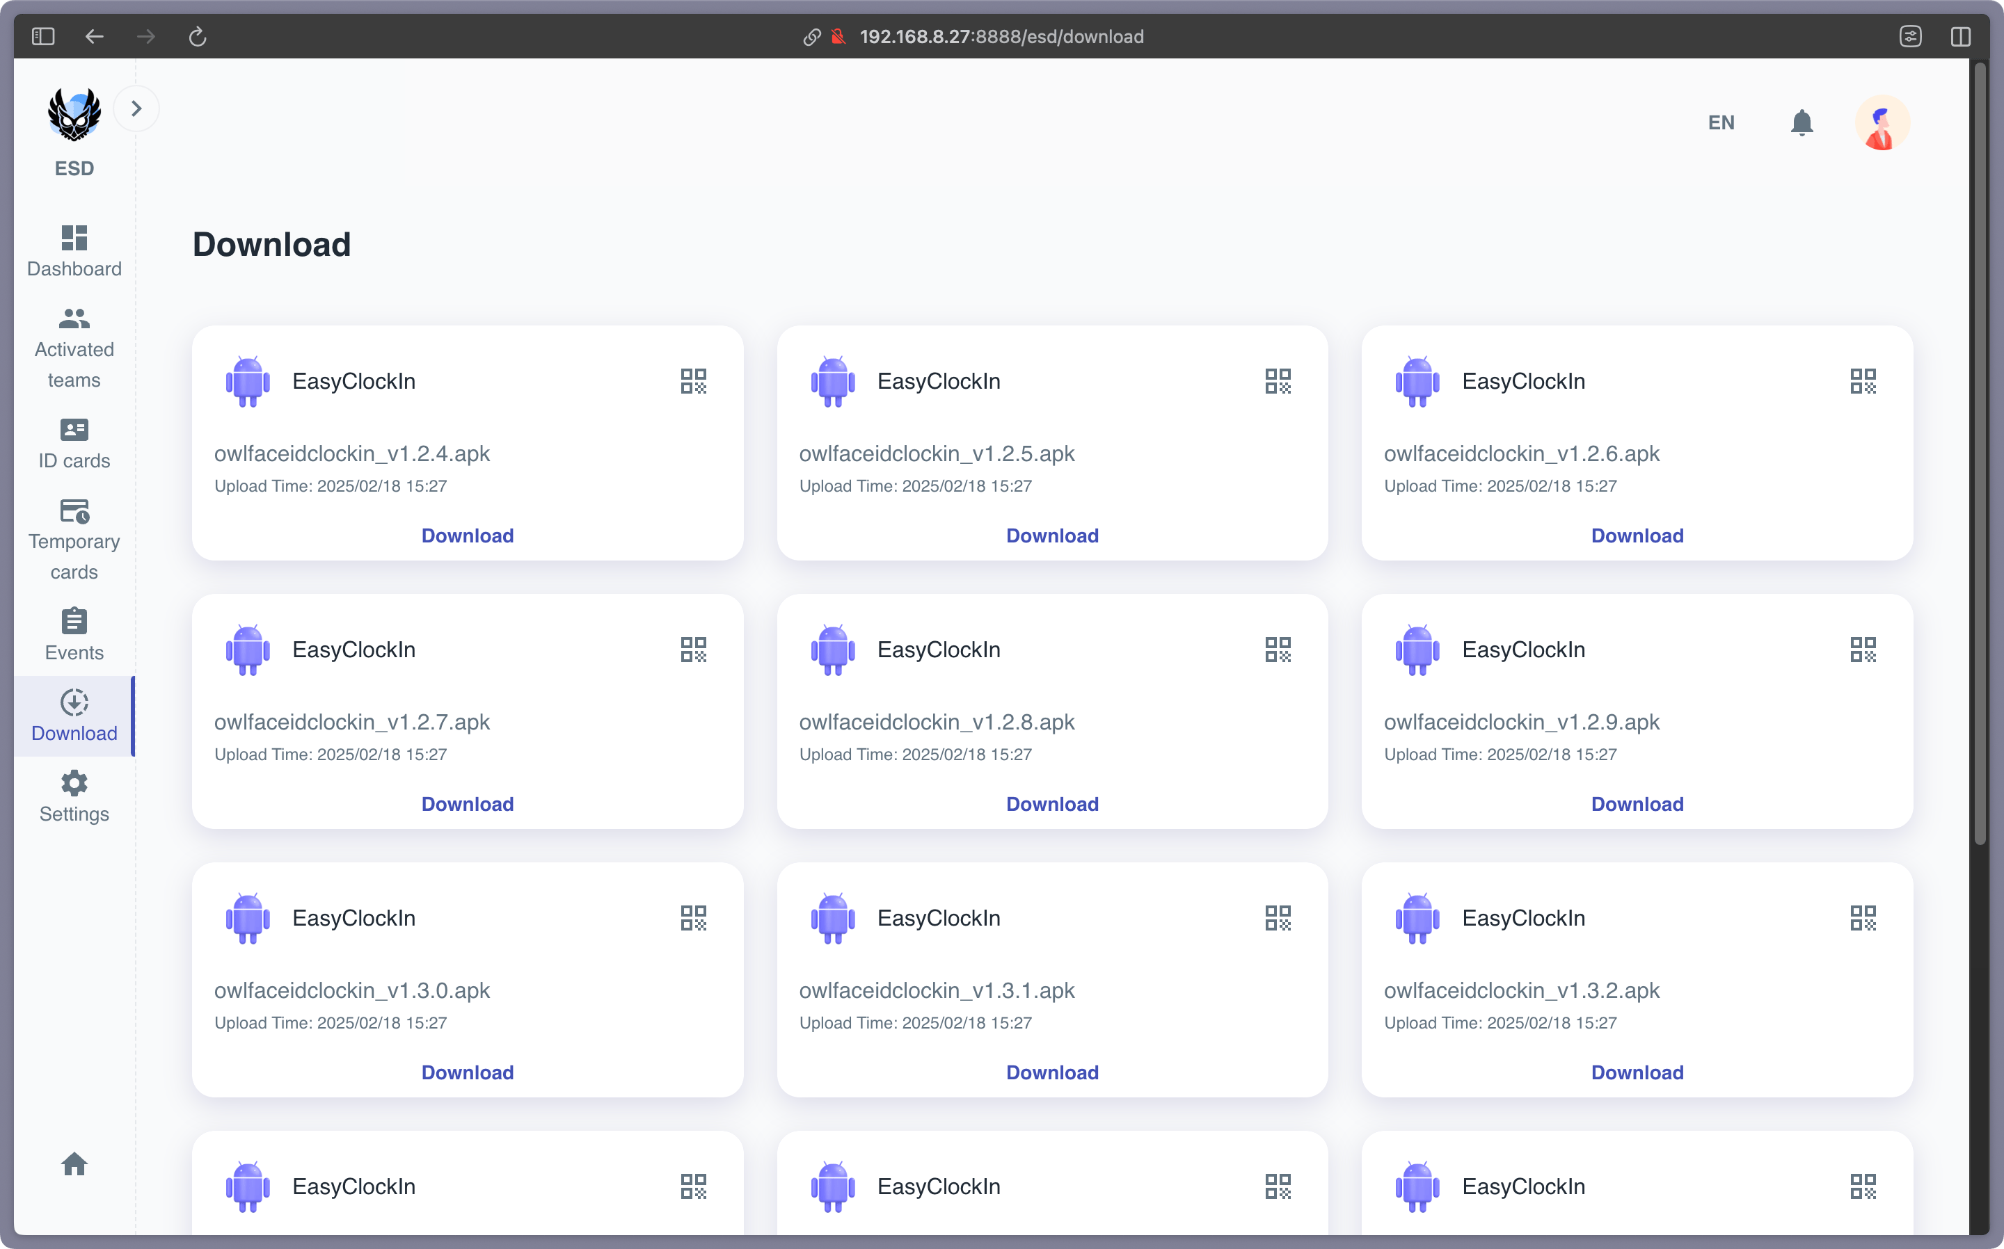Viewport: 2004px width, 1249px height.
Task: Show QR code for owlfaceidclockin_v1.2.8.apk
Action: [x=1278, y=650]
